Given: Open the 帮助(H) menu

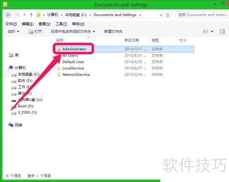Looking at the screenshot, I should pos(78,24).
